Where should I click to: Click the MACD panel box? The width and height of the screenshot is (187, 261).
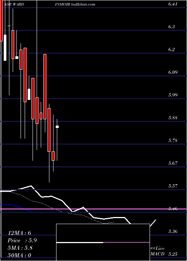point(103,242)
